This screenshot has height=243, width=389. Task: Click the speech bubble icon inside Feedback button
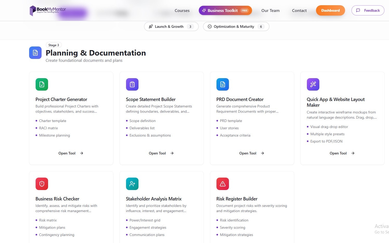[x=359, y=10]
